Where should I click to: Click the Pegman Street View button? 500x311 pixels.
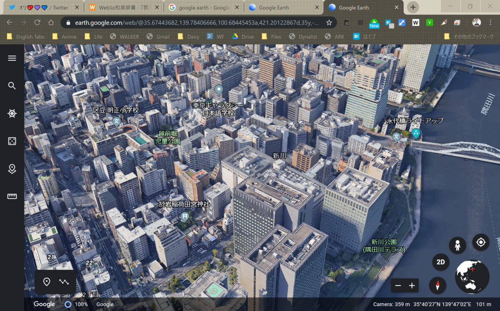[457, 245]
